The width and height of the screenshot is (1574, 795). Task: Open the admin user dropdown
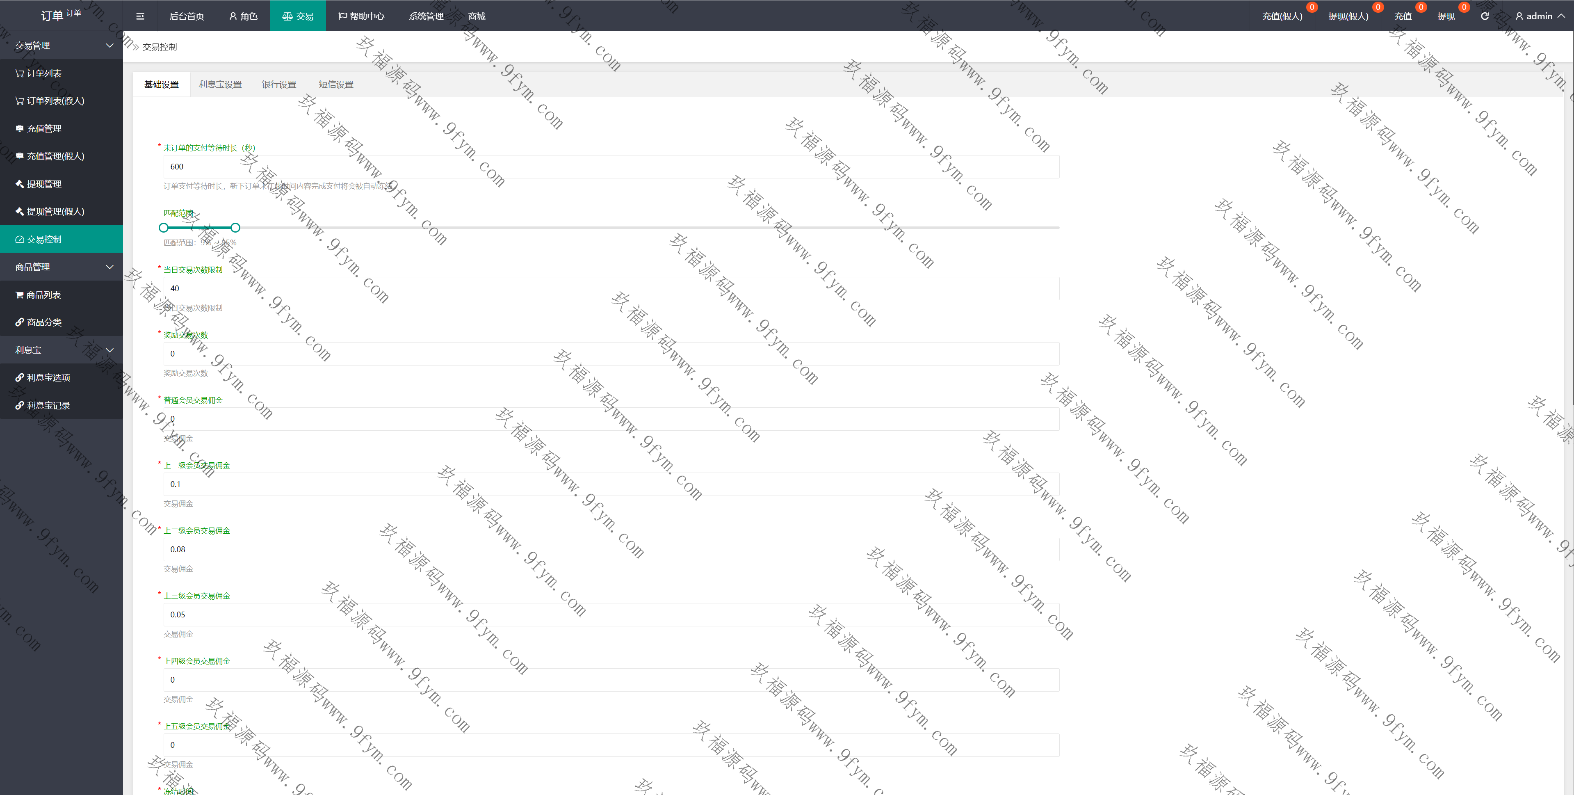click(1539, 16)
